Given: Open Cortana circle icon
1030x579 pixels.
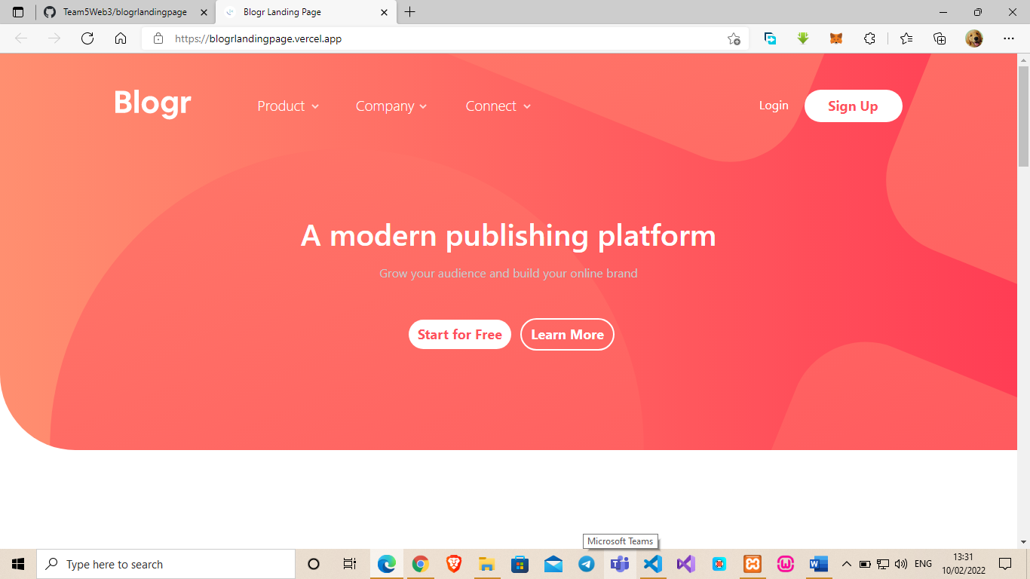Looking at the screenshot, I should point(314,564).
